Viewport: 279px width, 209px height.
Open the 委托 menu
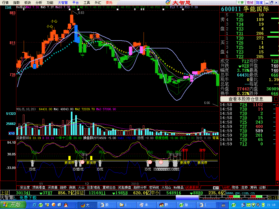click(109, 3)
